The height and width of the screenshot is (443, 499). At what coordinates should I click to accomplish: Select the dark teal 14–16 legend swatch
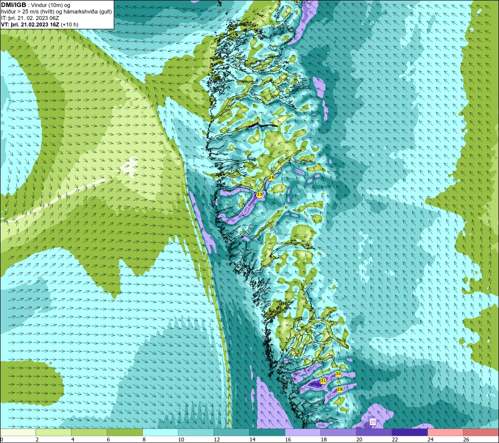point(267,432)
